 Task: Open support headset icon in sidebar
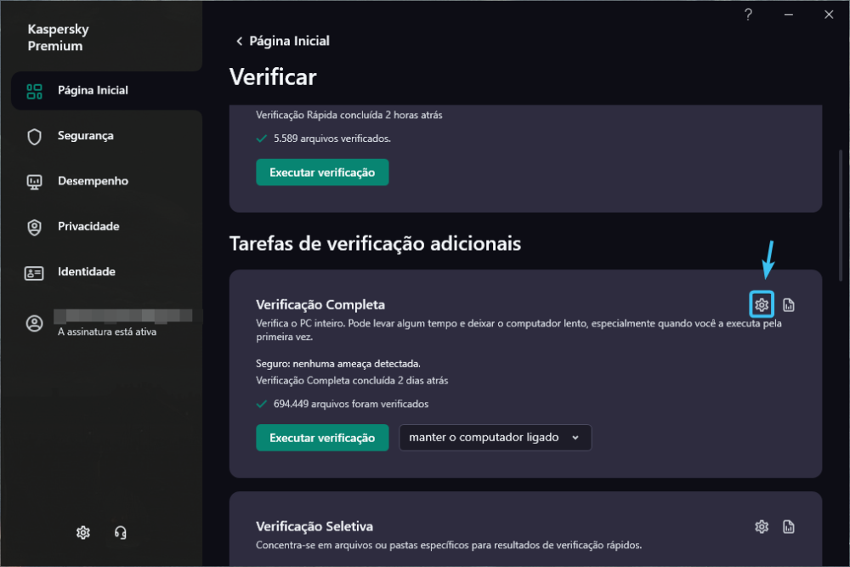click(121, 533)
